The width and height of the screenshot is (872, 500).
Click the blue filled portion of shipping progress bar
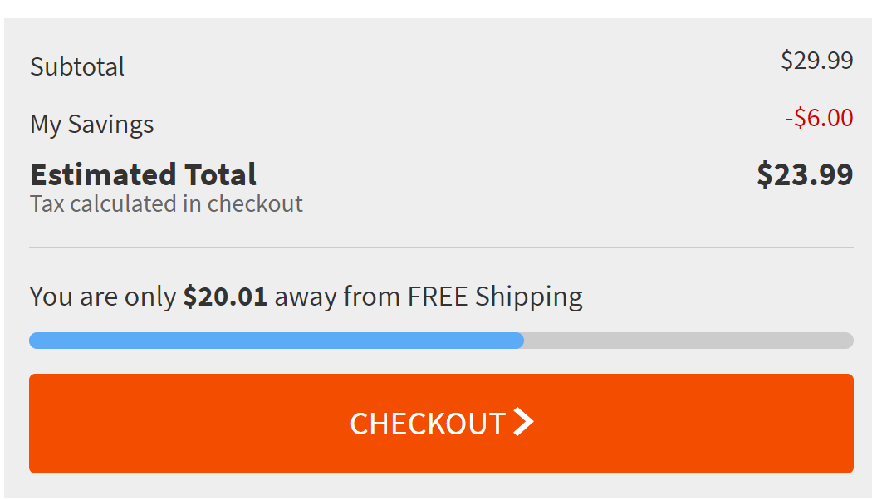point(277,341)
